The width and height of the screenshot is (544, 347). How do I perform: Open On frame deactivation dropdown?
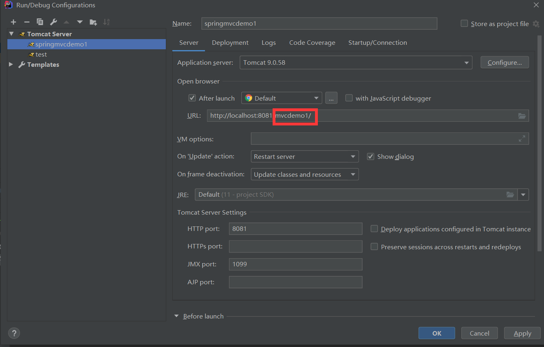[304, 174]
